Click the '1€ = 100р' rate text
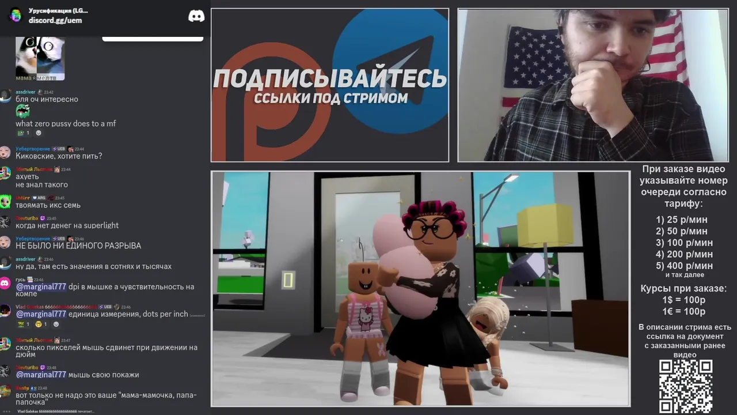 pyautogui.click(x=683, y=312)
